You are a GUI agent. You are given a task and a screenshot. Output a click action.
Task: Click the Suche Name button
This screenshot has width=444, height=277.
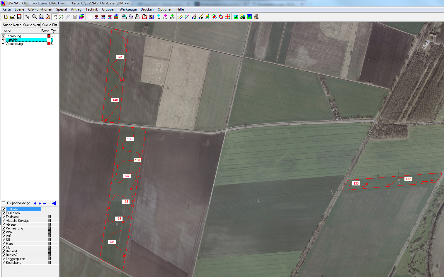(x=12, y=25)
